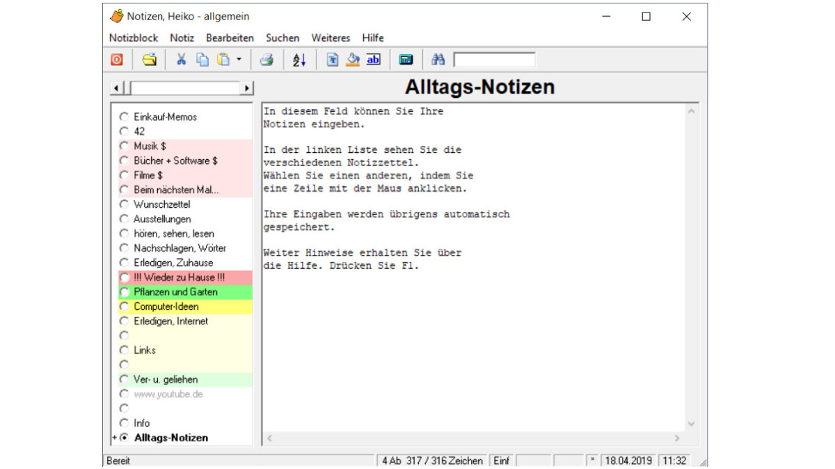Select the Cut scissors icon
The image size is (835, 469).
[182, 60]
